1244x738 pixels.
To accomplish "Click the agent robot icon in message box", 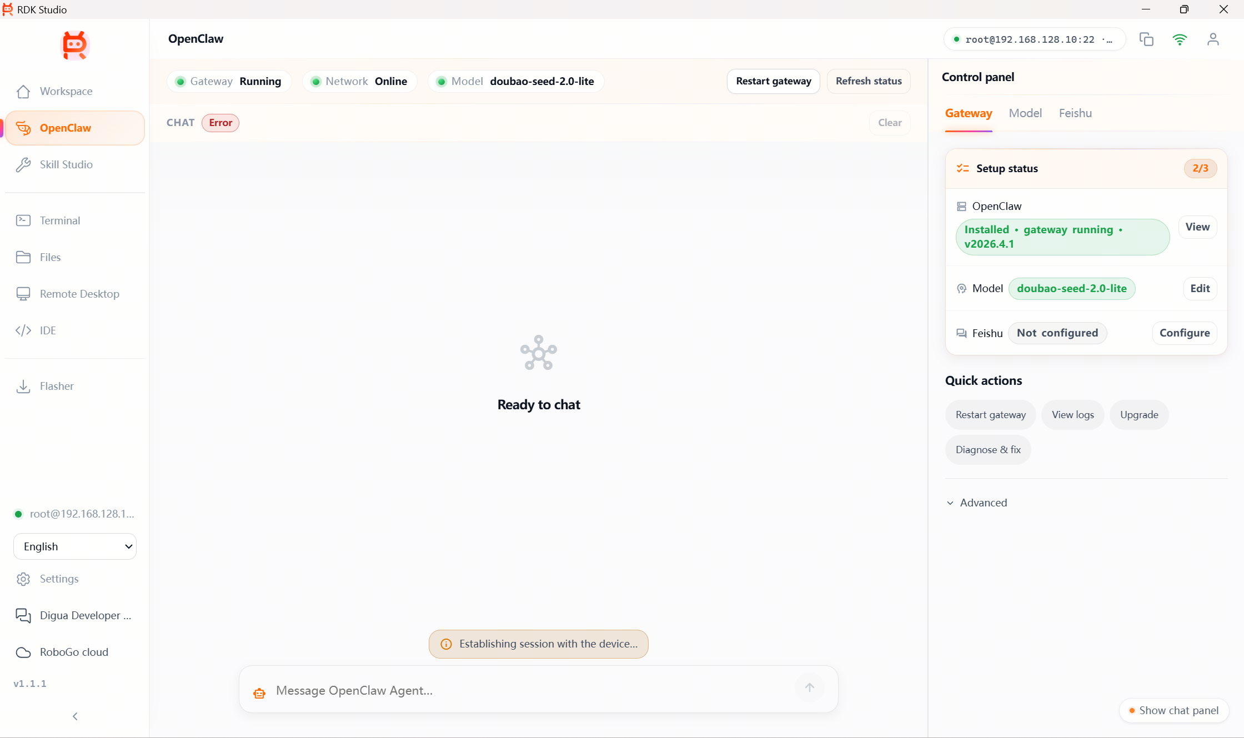I will point(259,692).
